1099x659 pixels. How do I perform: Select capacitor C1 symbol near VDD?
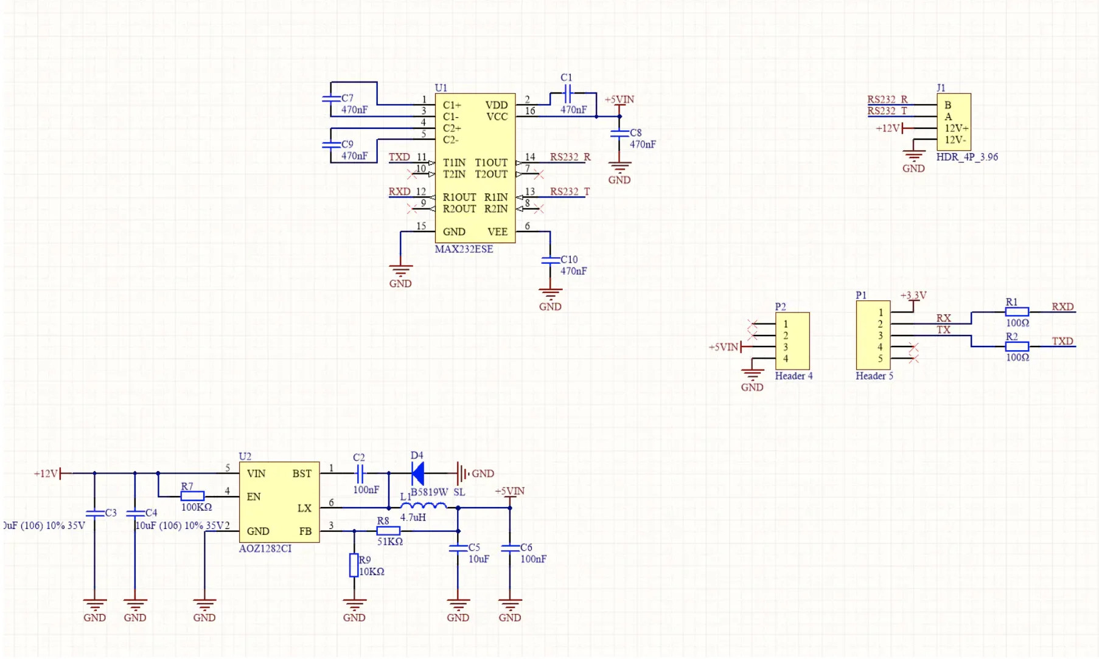[x=567, y=94]
